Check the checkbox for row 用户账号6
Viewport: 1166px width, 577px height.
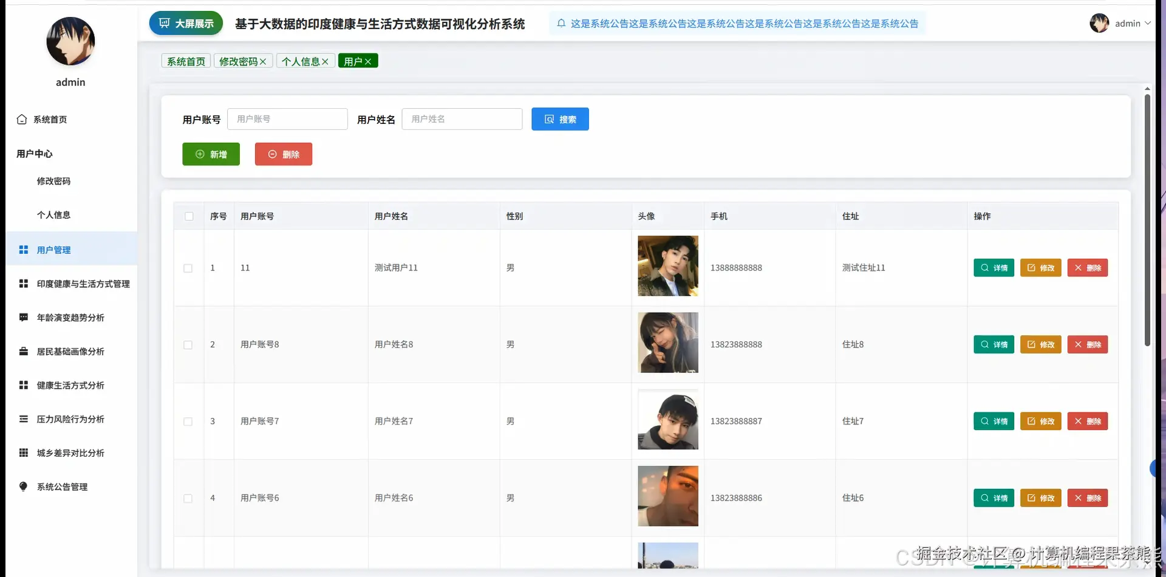pyautogui.click(x=188, y=498)
